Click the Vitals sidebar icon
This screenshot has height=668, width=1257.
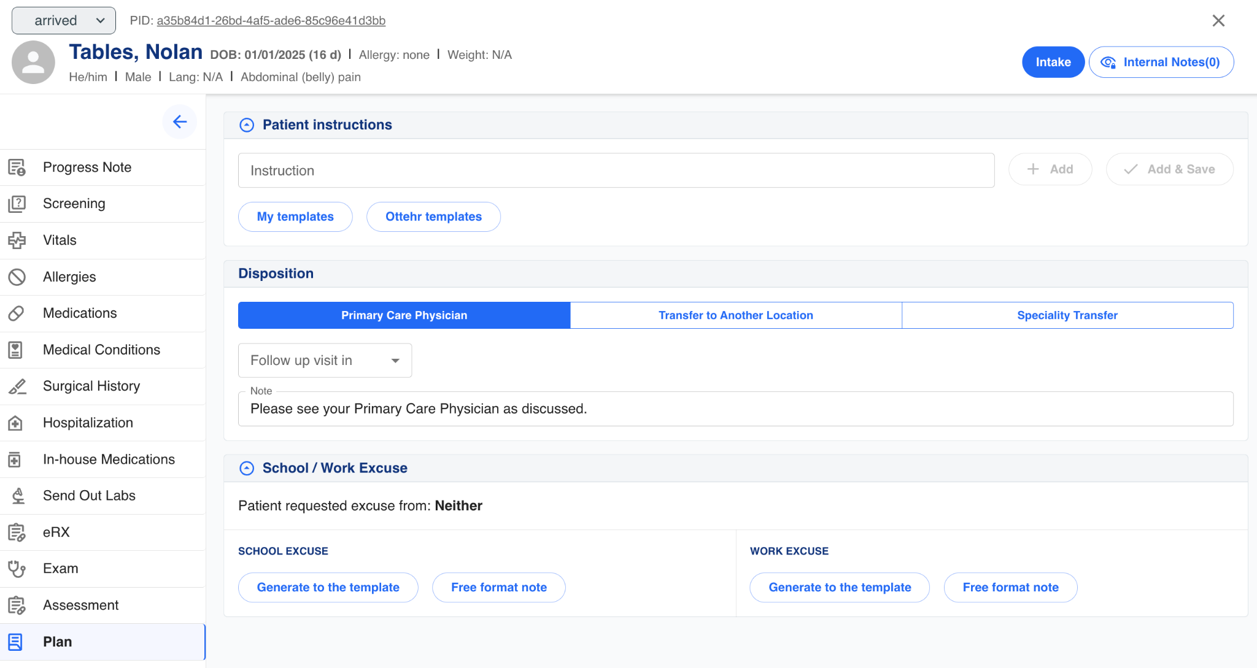[17, 240]
